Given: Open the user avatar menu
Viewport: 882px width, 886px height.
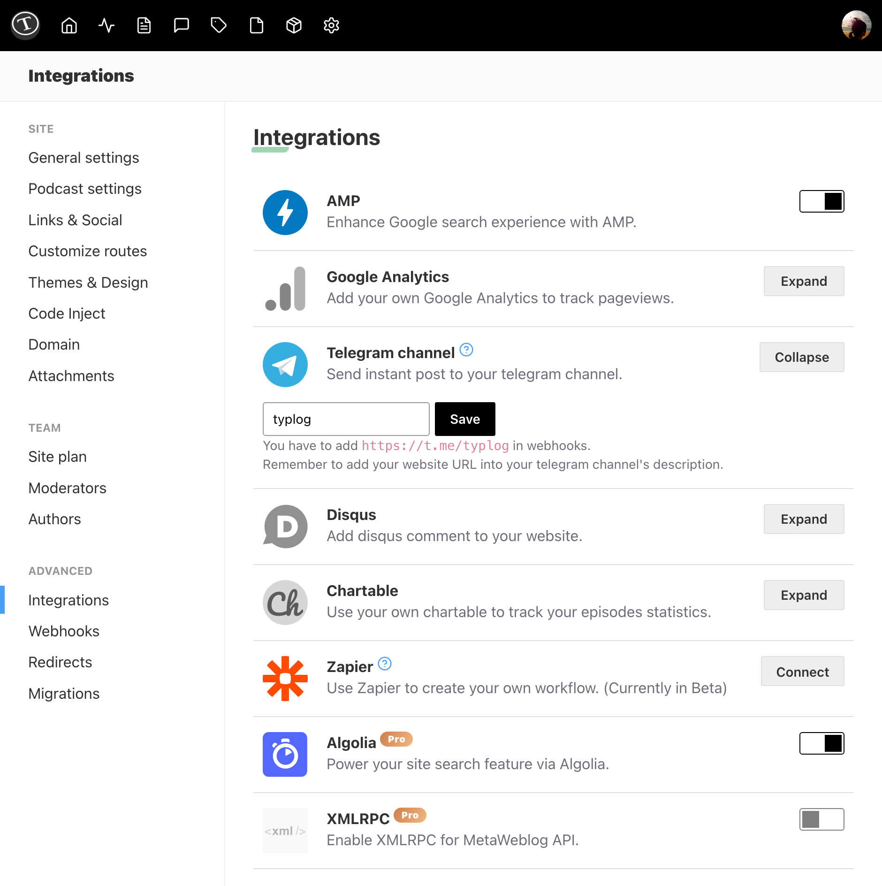Looking at the screenshot, I should tap(856, 25).
